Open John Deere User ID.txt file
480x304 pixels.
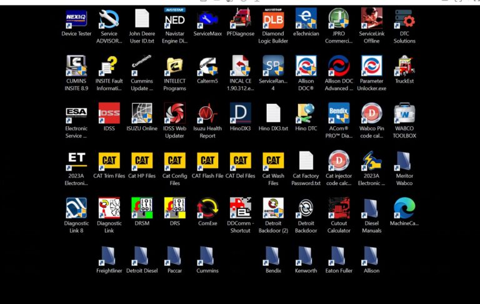142,19
